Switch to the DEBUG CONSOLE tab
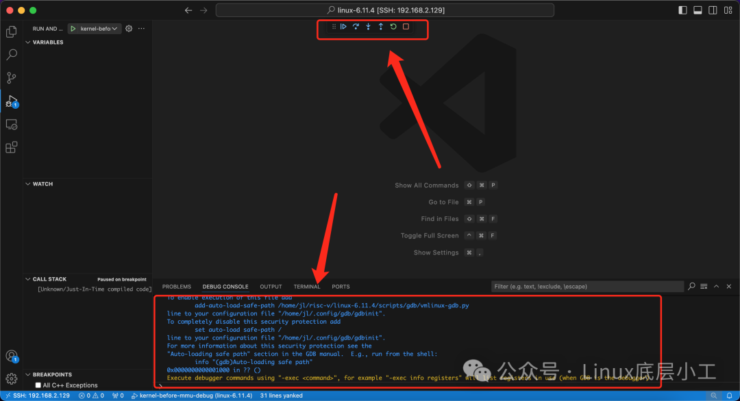Viewport: 740px width, 401px height. 225,287
